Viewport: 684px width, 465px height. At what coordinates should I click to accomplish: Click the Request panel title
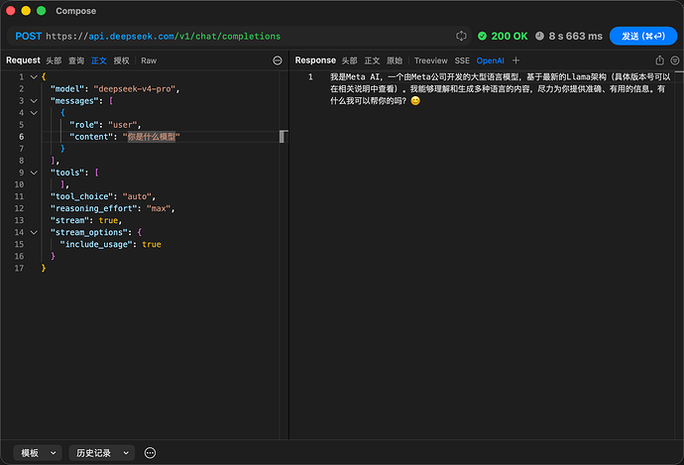[x=23, y=60]
